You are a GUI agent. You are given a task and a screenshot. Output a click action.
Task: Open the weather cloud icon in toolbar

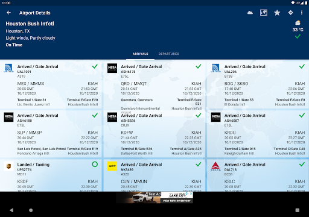(x=250, y=13)
